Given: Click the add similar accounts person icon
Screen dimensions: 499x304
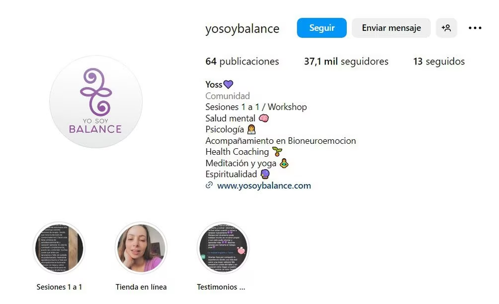Looking at the screenshot, I should pos(447,28).
